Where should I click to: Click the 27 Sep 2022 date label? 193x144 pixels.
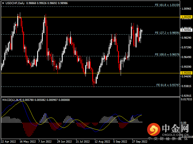[140, 142]
